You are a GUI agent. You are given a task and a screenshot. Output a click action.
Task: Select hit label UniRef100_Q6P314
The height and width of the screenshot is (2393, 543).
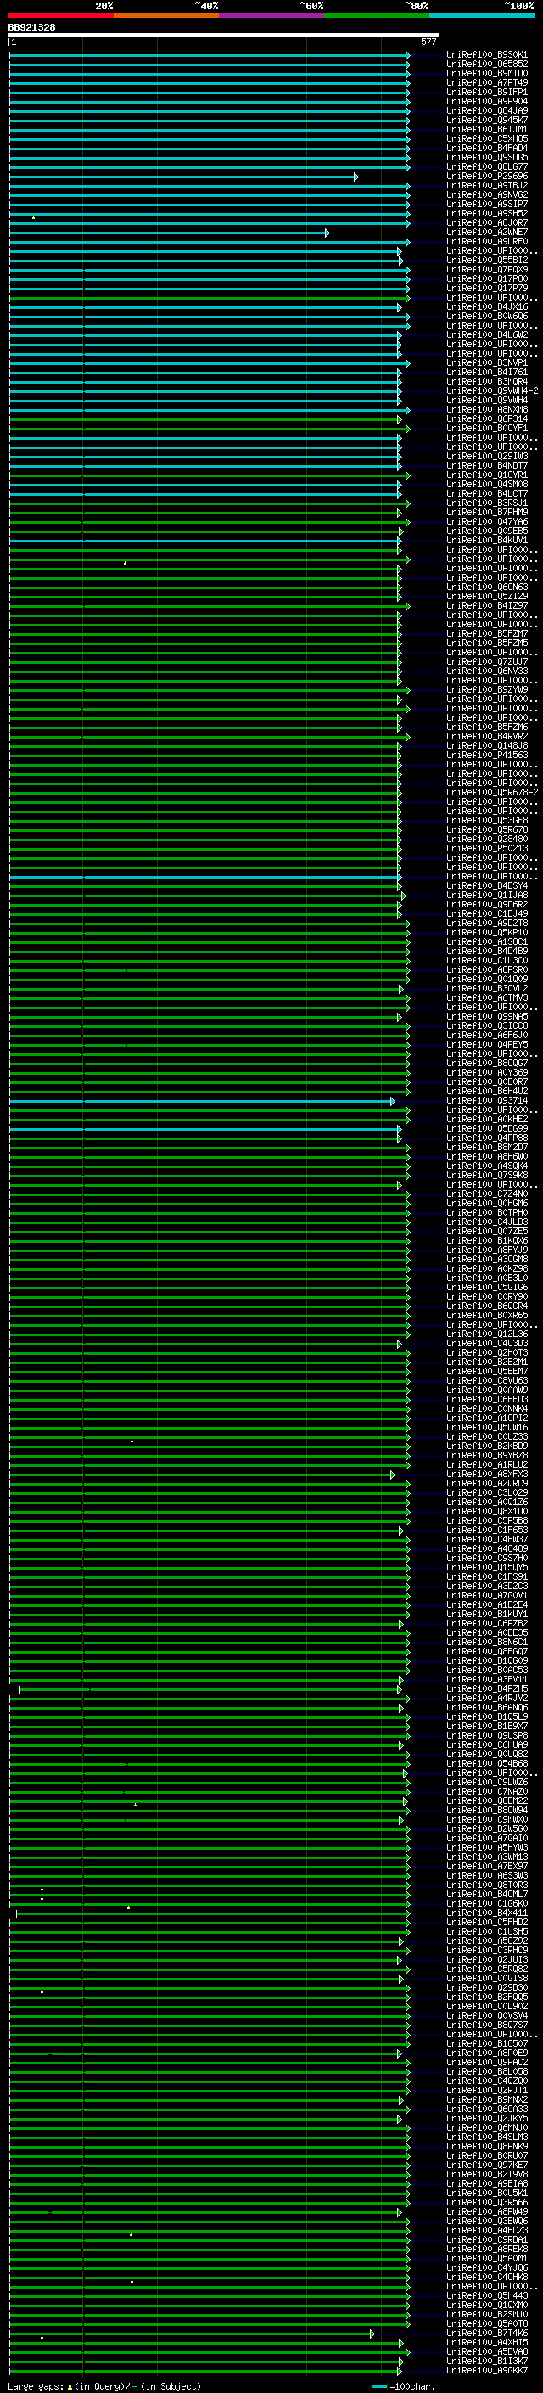point(487,419)
